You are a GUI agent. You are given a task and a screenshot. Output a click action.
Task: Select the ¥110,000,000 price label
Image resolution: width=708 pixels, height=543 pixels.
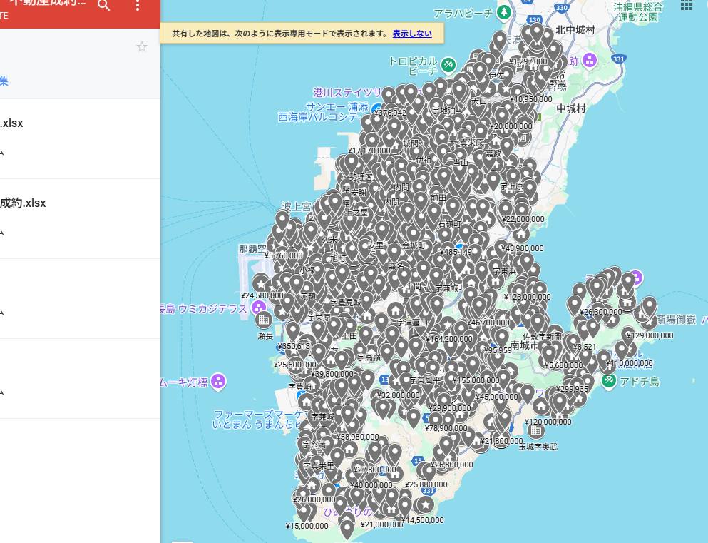630,364
